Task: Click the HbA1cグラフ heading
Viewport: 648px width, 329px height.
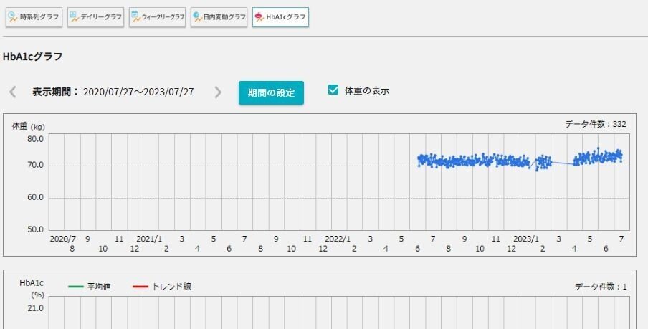Action: coord(33,56)
